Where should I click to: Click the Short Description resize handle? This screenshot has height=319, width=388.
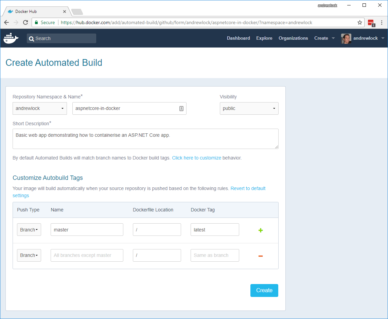pos(277,147)
